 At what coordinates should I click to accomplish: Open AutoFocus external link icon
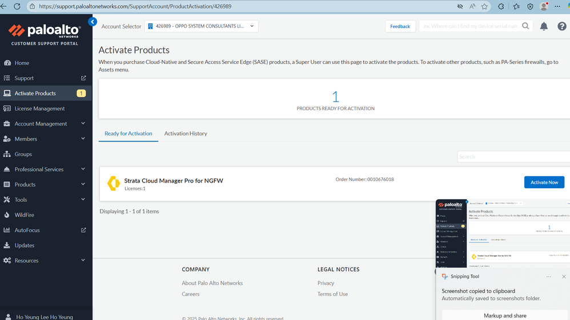[83, 230]
